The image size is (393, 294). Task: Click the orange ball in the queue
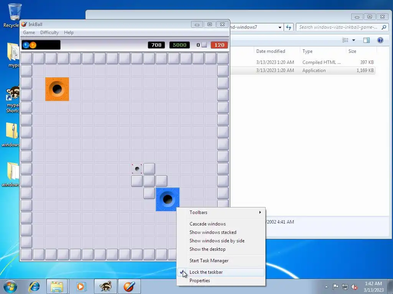[x=33, y=45]
